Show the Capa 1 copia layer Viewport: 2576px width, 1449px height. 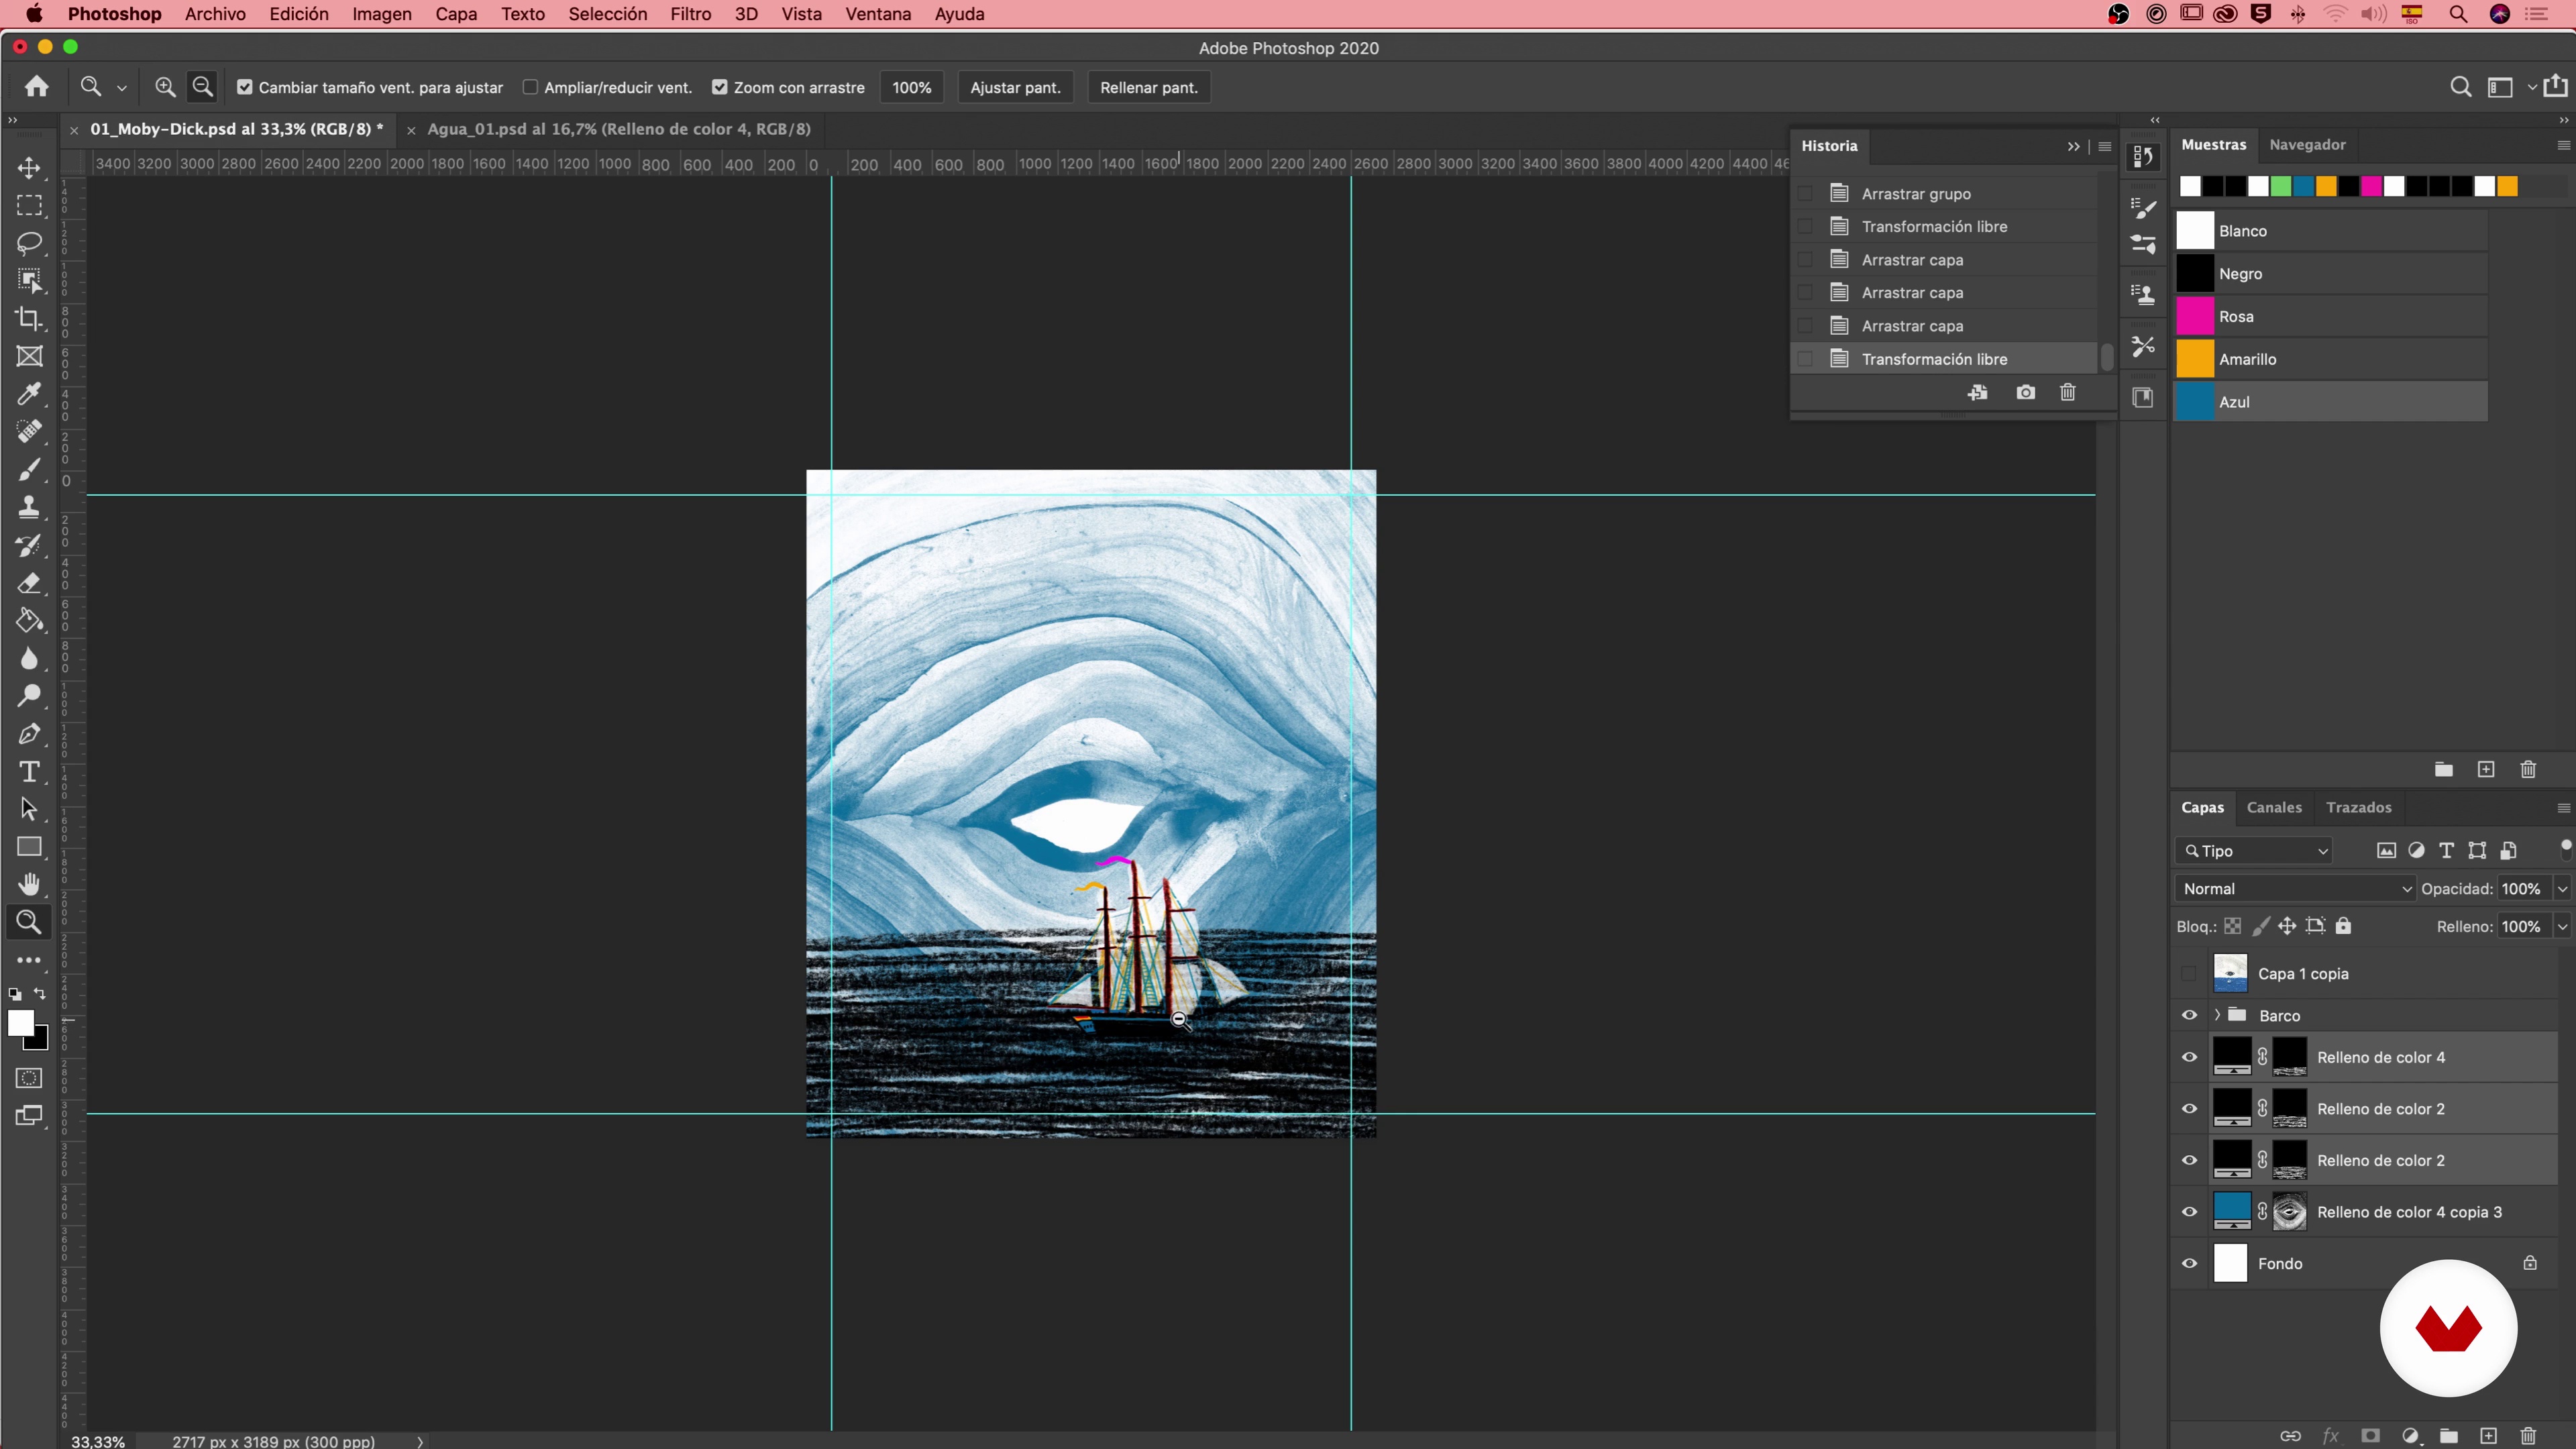point(2189,973)
